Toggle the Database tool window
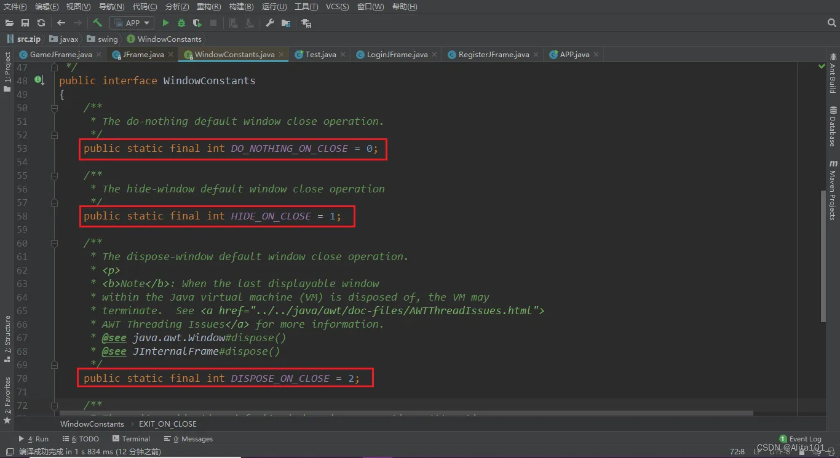This screenshot has width=840, height=458. point(833,126)
